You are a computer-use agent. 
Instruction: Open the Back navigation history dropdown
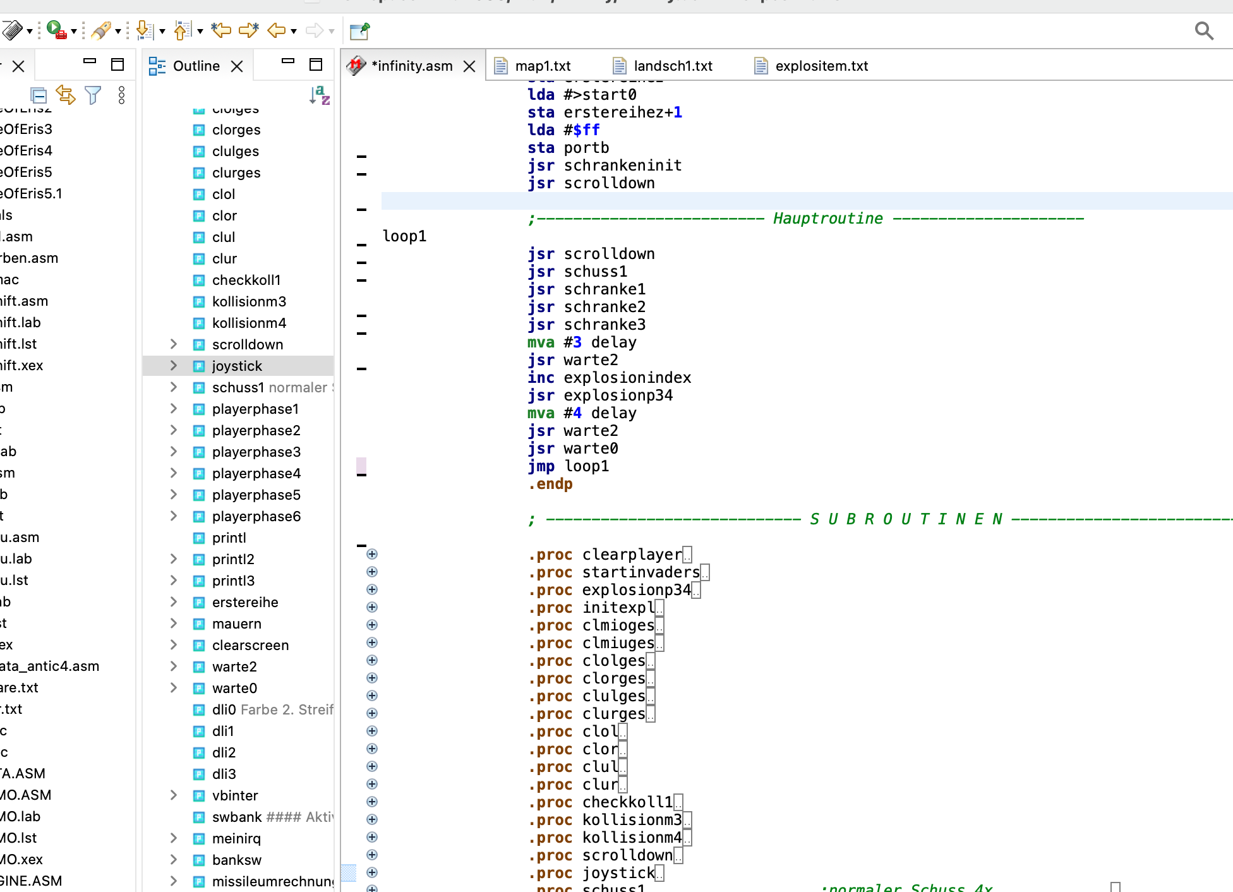tap(294, 31)
